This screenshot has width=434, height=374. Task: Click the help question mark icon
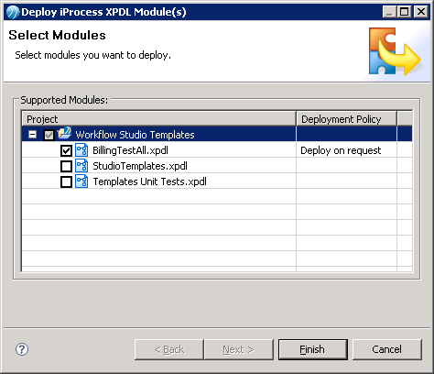pyautogui.click(x=22, y=349)
